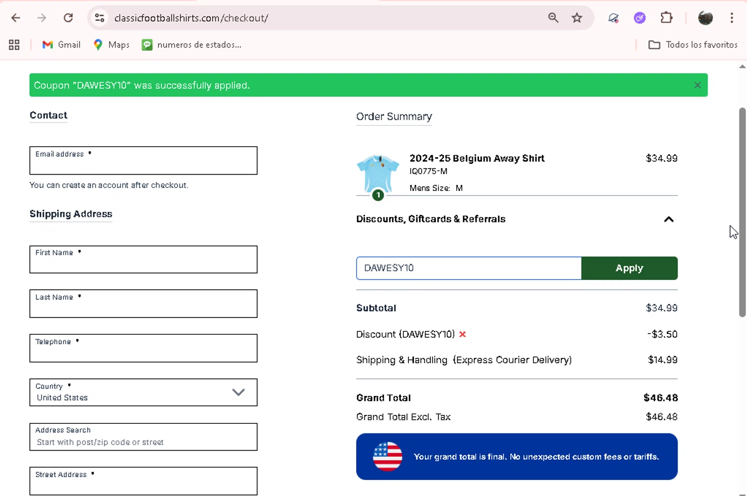Click the browser forward arrow
747x496 pixels.
tap(42, 18)
